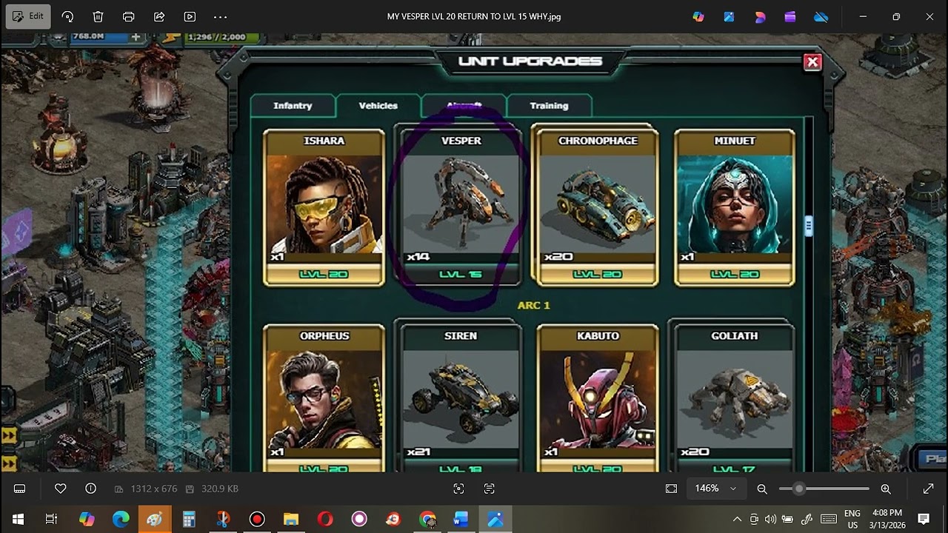Click the green plus next to 768.0M

136,36
